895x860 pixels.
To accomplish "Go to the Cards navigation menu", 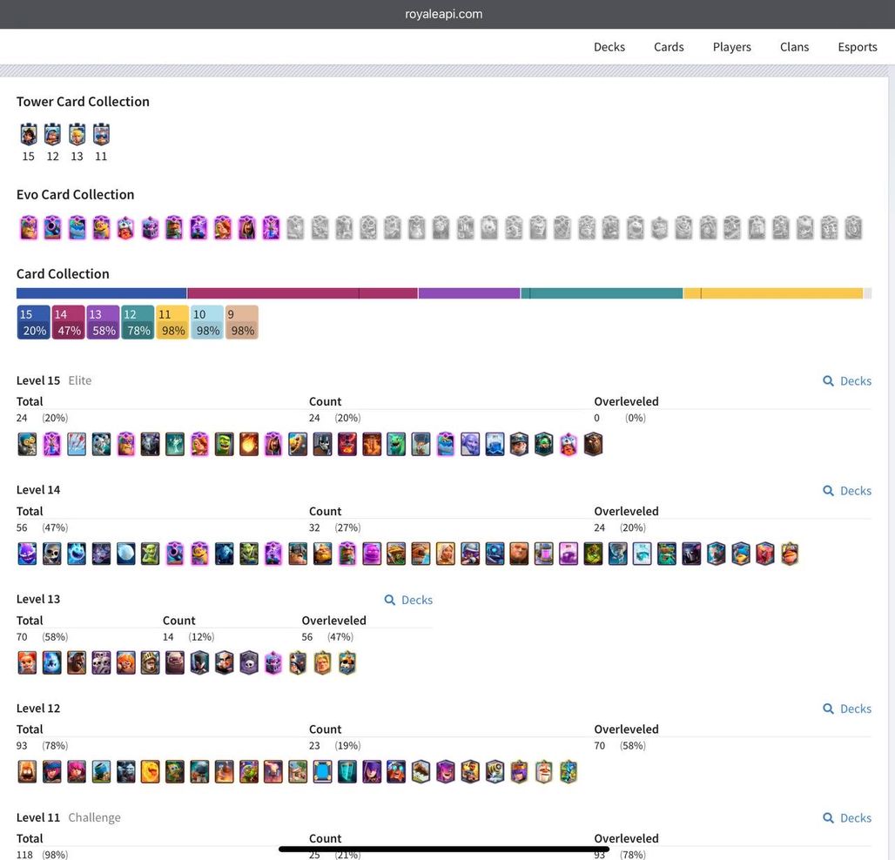I will [x=669, y=47].
